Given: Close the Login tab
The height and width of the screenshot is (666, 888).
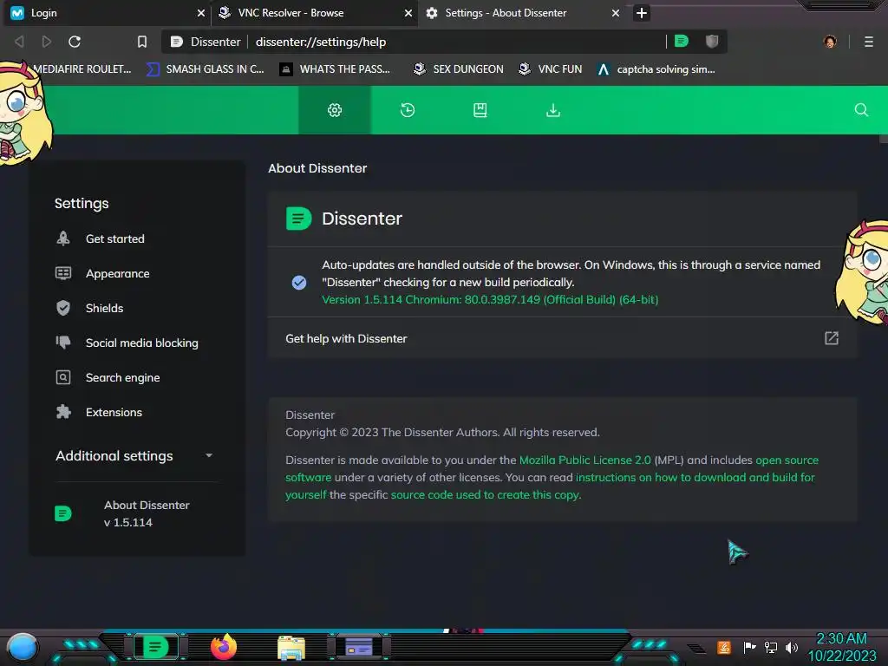Looking at the screenshot, I should tap(200, 13).
